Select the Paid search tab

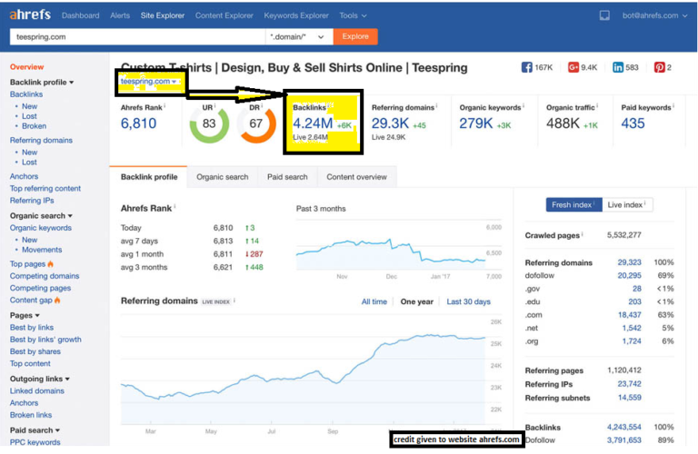[287, 177]
